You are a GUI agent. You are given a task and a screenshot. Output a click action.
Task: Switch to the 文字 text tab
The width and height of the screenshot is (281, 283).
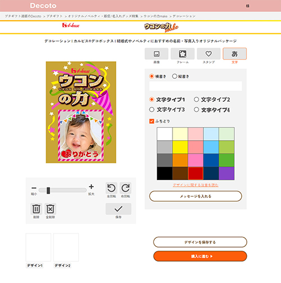pos(234,54)
